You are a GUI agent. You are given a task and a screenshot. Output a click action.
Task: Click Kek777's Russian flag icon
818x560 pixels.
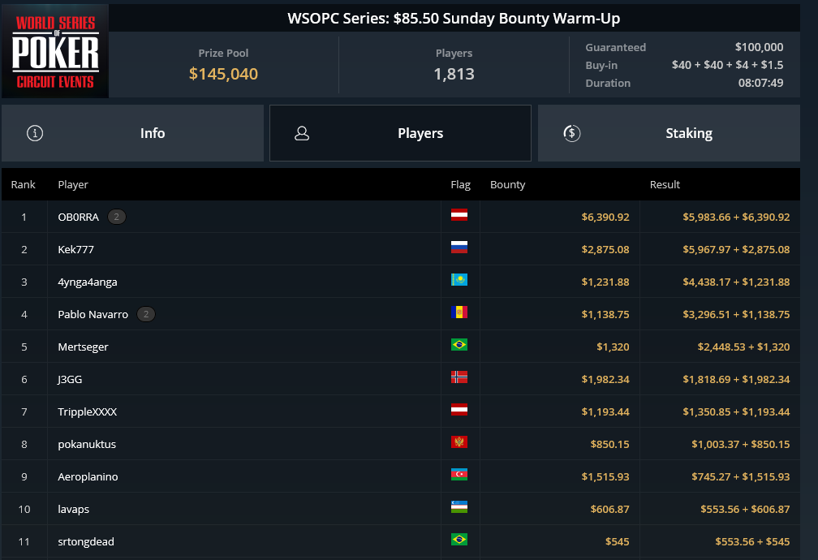(459, 248)
